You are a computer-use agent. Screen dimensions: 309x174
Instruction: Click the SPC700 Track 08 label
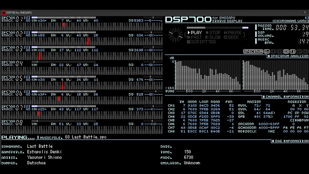[x=12, y=123]
